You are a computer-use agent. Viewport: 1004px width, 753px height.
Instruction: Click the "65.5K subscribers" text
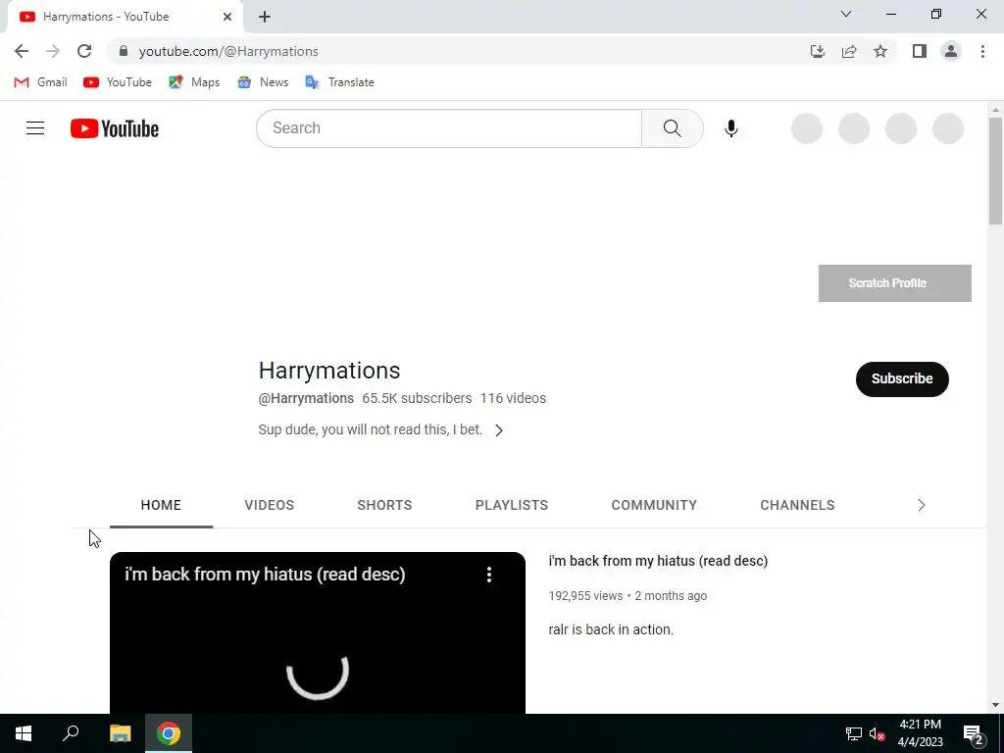417,398
